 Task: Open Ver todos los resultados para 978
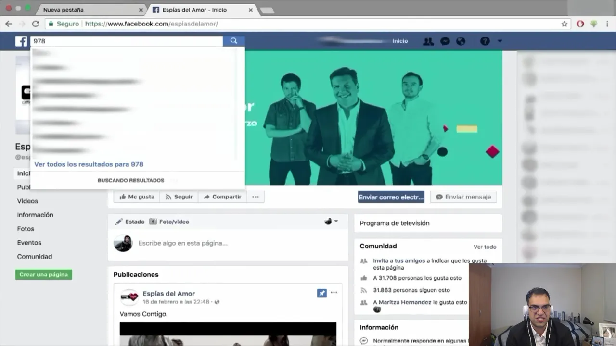point(89,164)
